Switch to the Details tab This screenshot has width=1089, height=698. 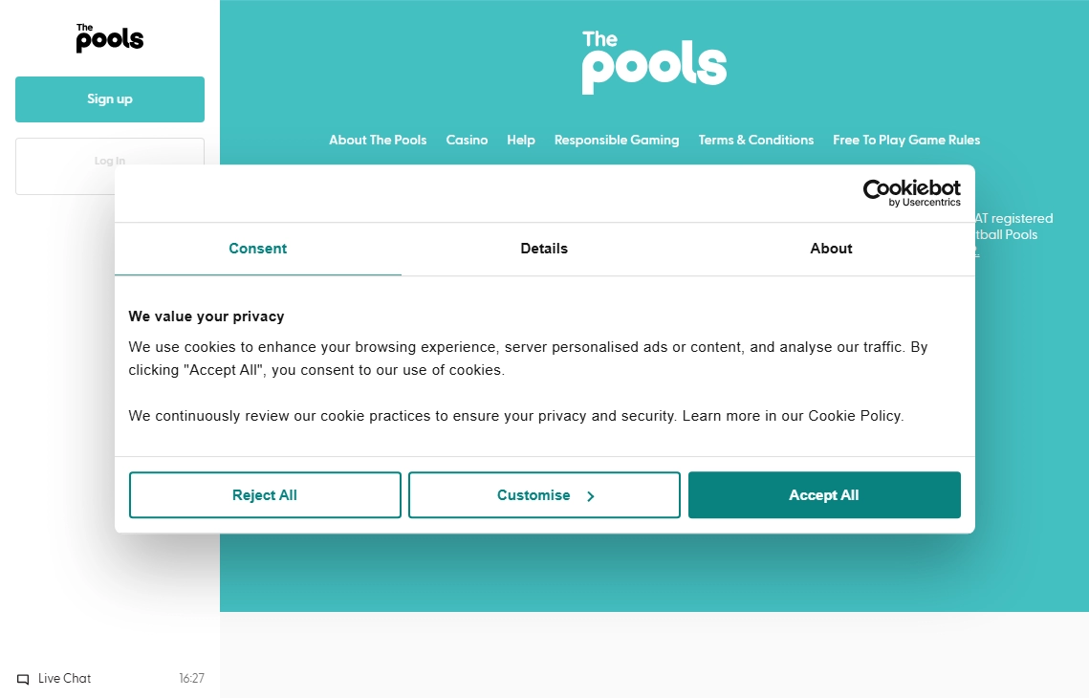pyautogui.click(x=544, y=249)
